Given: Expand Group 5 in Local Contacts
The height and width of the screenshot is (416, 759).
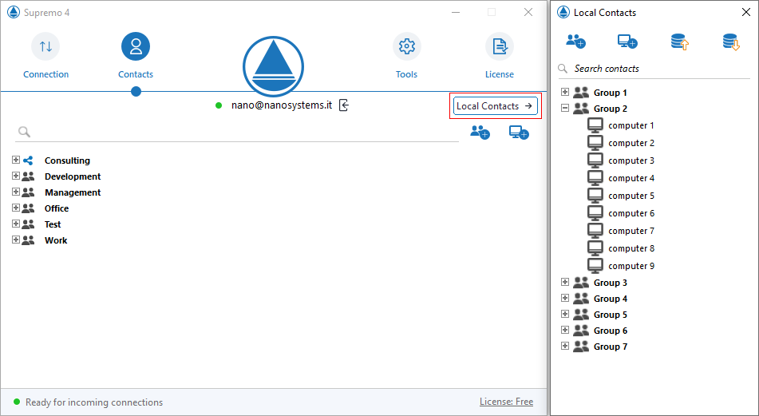Looking at the screenshot, I should (x=564, y=314).
